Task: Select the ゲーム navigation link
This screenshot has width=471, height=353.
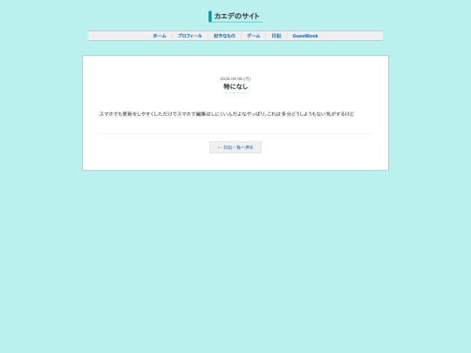Action: coord(254,36)
